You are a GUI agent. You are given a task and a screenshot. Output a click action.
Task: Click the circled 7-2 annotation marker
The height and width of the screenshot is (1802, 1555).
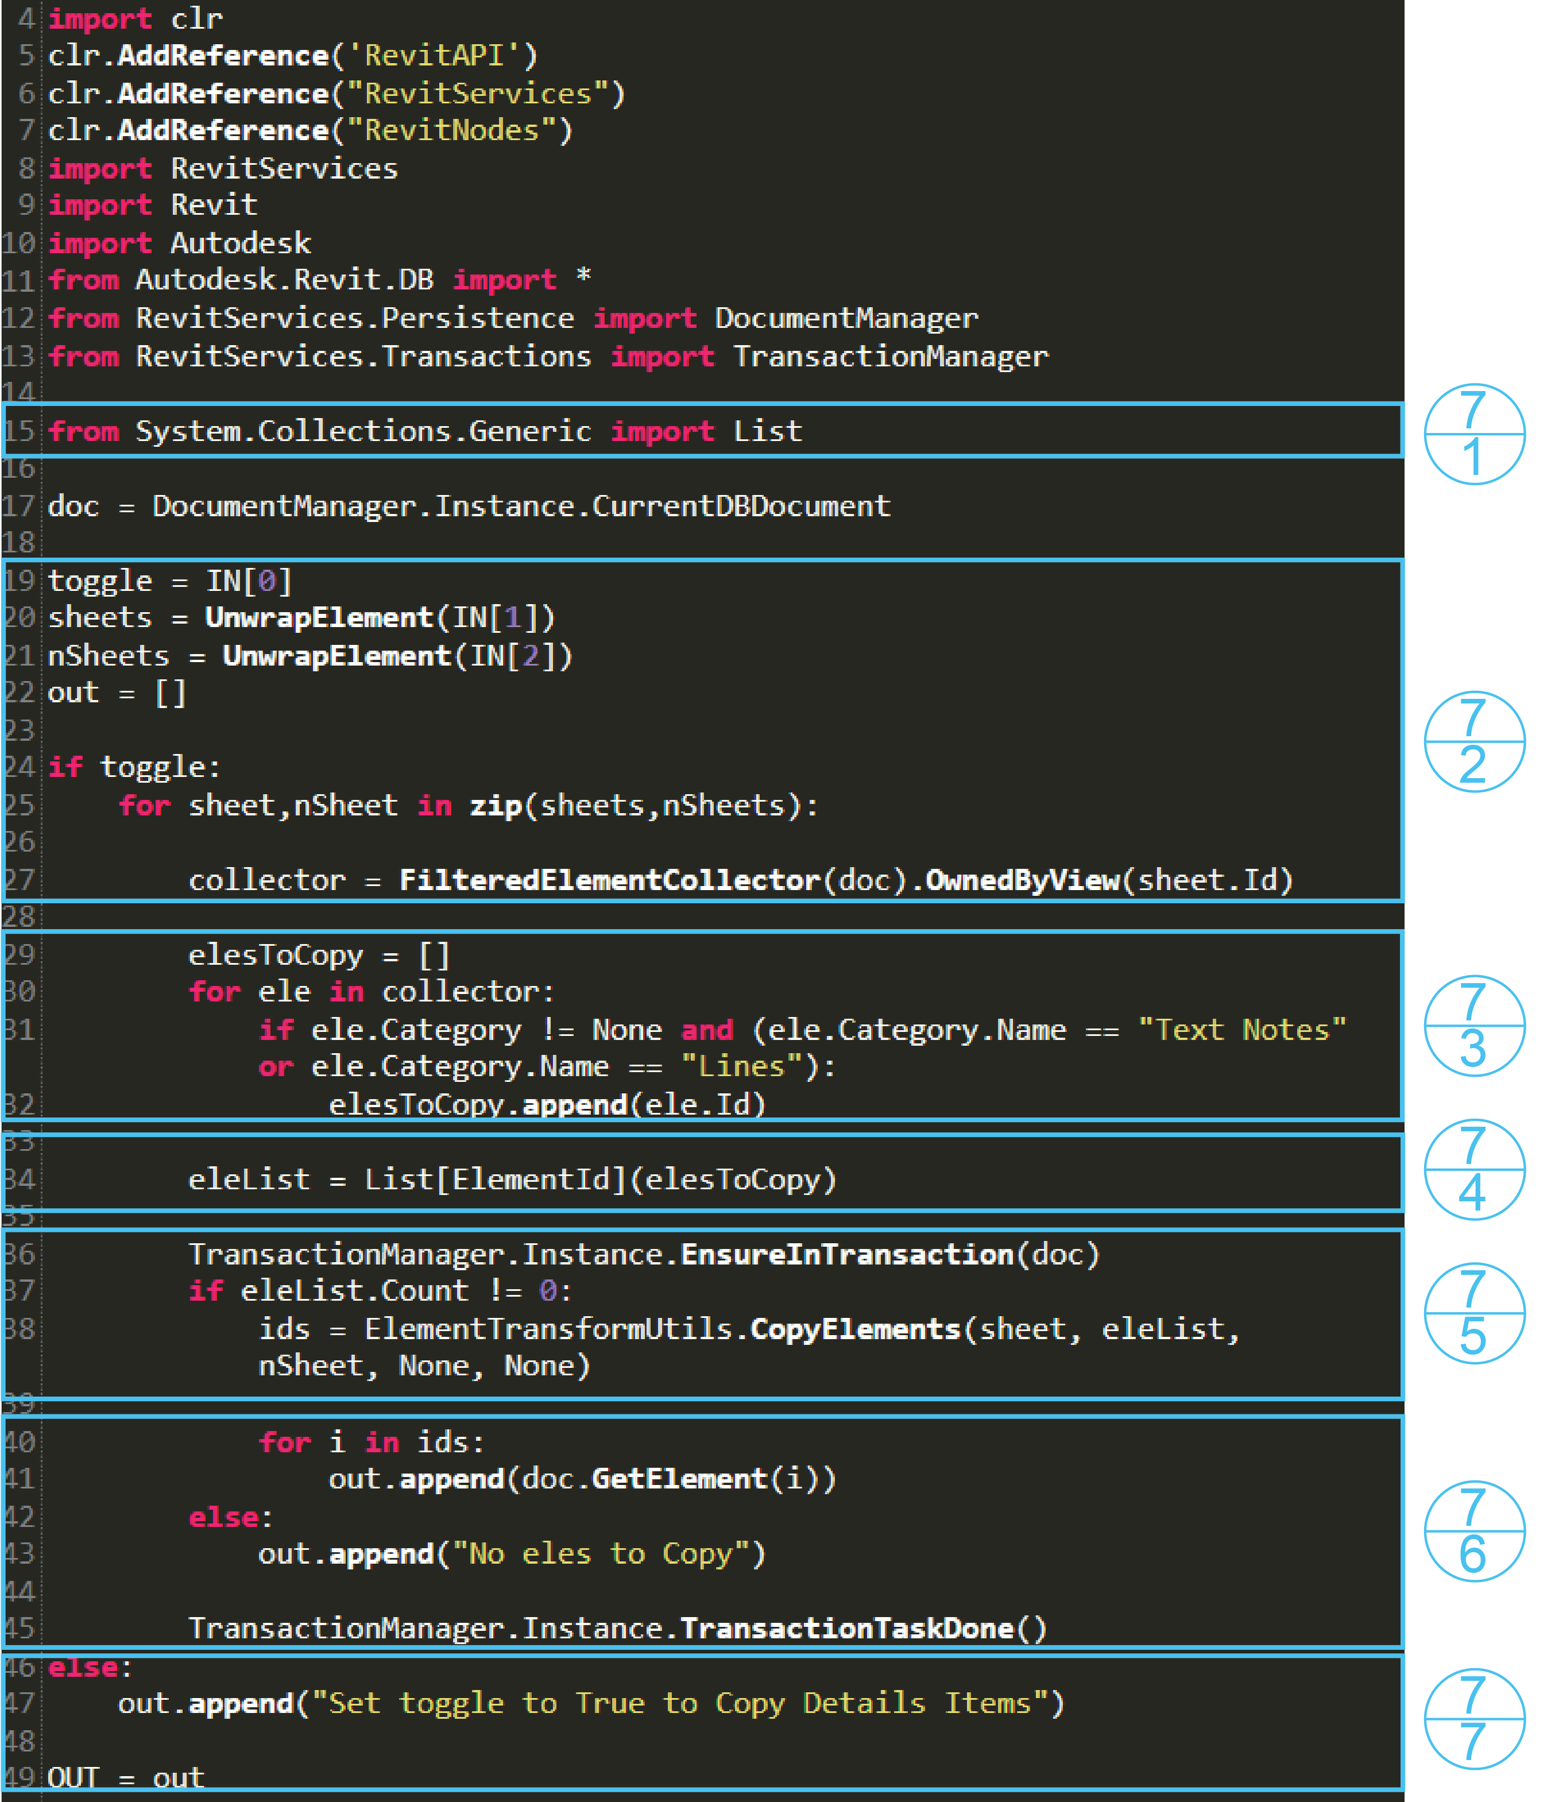coord(1474,742)
